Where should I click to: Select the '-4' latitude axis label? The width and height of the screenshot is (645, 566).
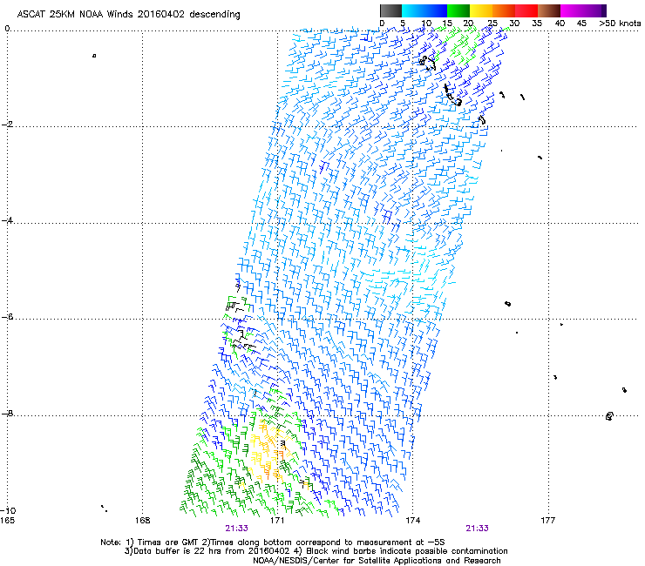point(8,220)
